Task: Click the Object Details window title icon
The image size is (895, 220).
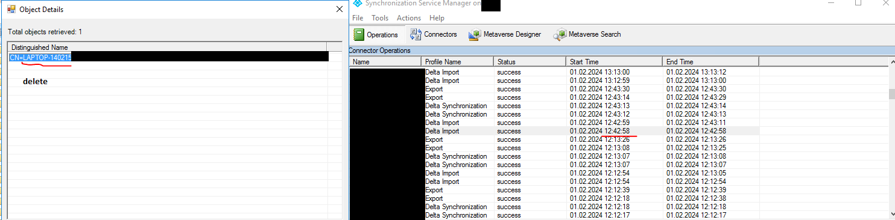Action: click(x=11, y=10)
